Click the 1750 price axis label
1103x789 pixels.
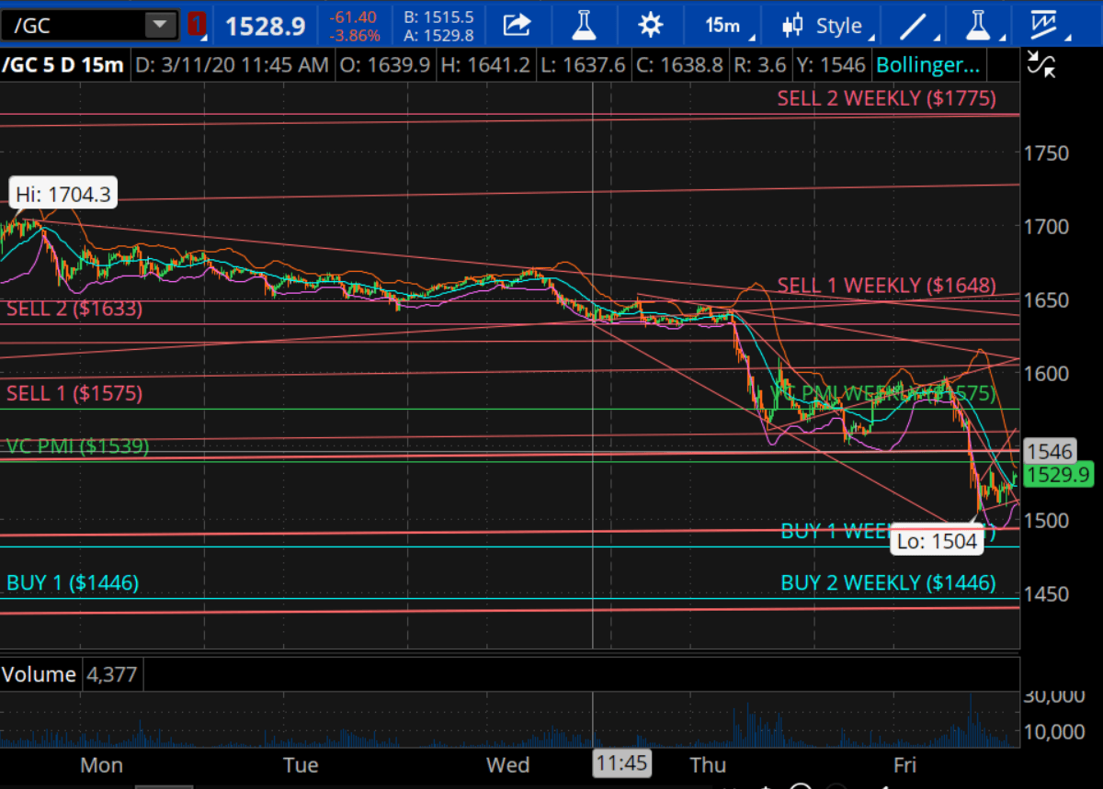[1047, 152]
